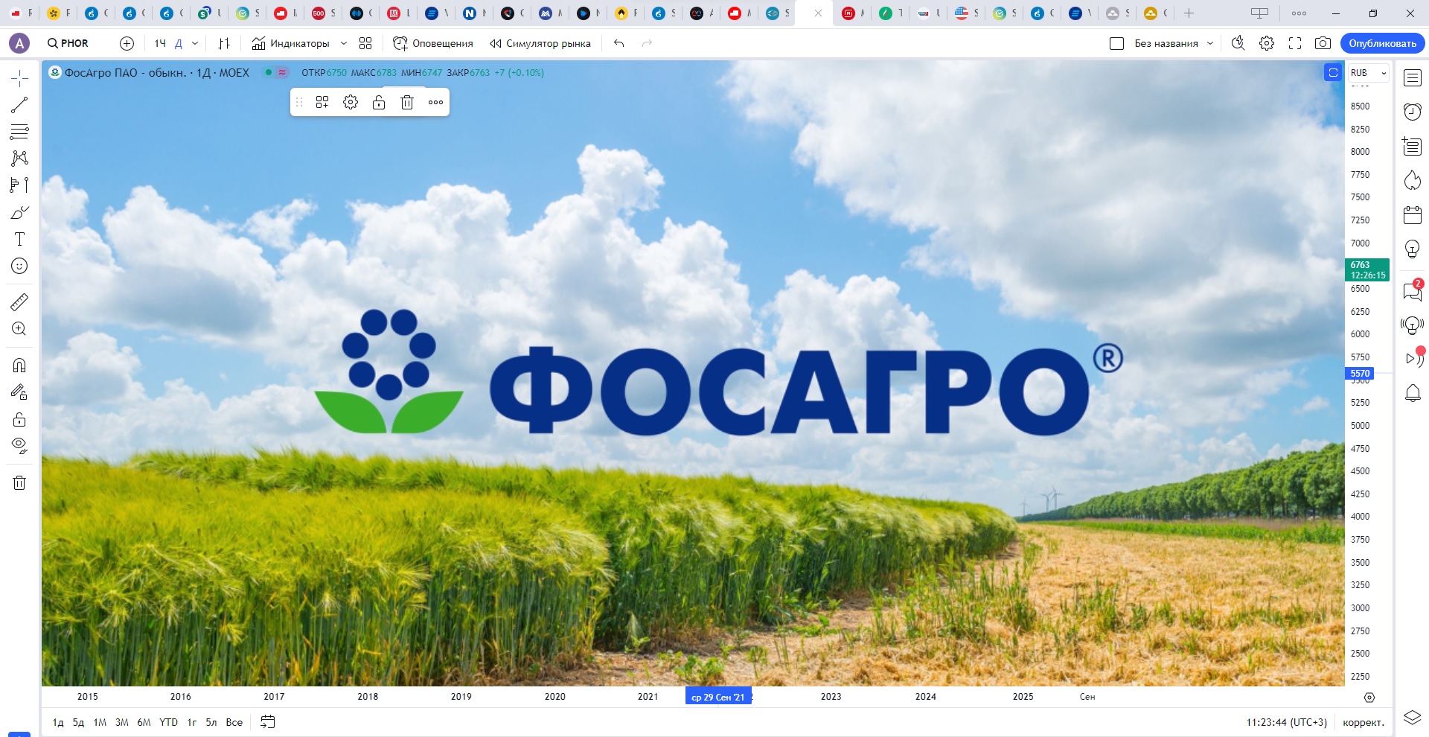Toggle stay in drawing mode
The width and height of the screenshot is (1429, 737).
(x=19, y=392)
